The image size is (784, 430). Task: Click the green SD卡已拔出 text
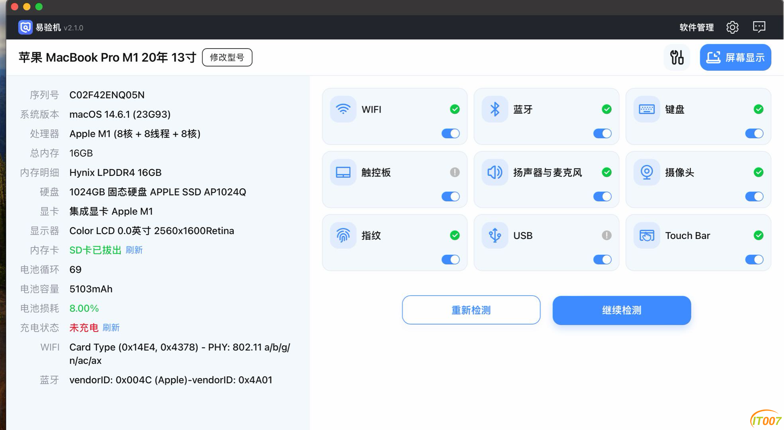pyautogui.click(x=95, y=250)
